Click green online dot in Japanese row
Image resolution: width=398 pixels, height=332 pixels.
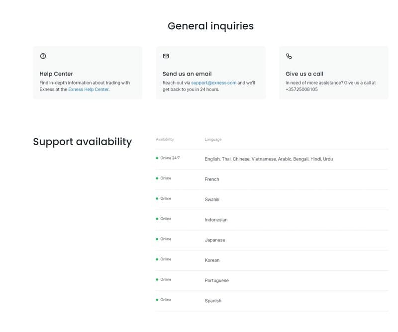[157, 239]
